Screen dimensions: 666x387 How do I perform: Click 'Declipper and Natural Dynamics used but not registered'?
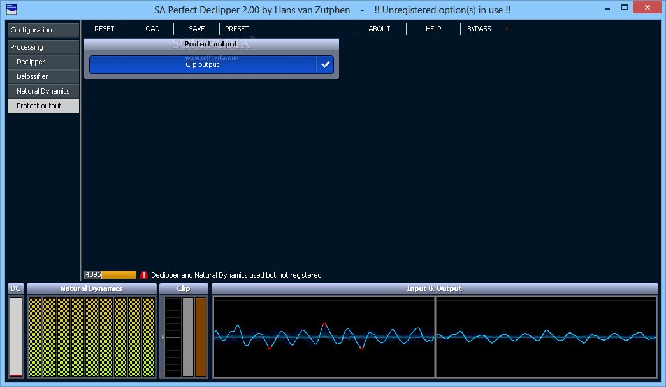[236, 275]
